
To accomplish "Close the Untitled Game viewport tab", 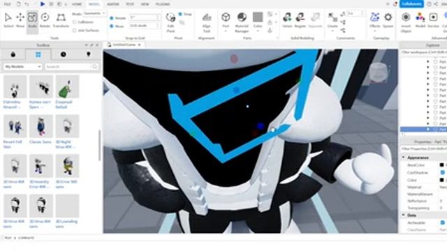I will tap(140, 45).
